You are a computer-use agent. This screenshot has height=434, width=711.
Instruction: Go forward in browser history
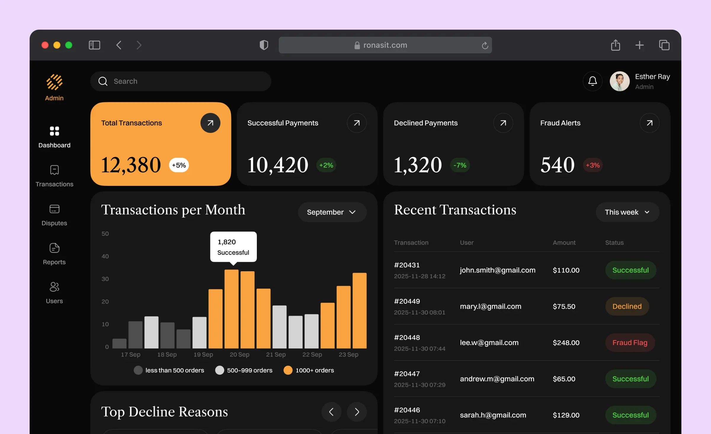pos(139,45)
